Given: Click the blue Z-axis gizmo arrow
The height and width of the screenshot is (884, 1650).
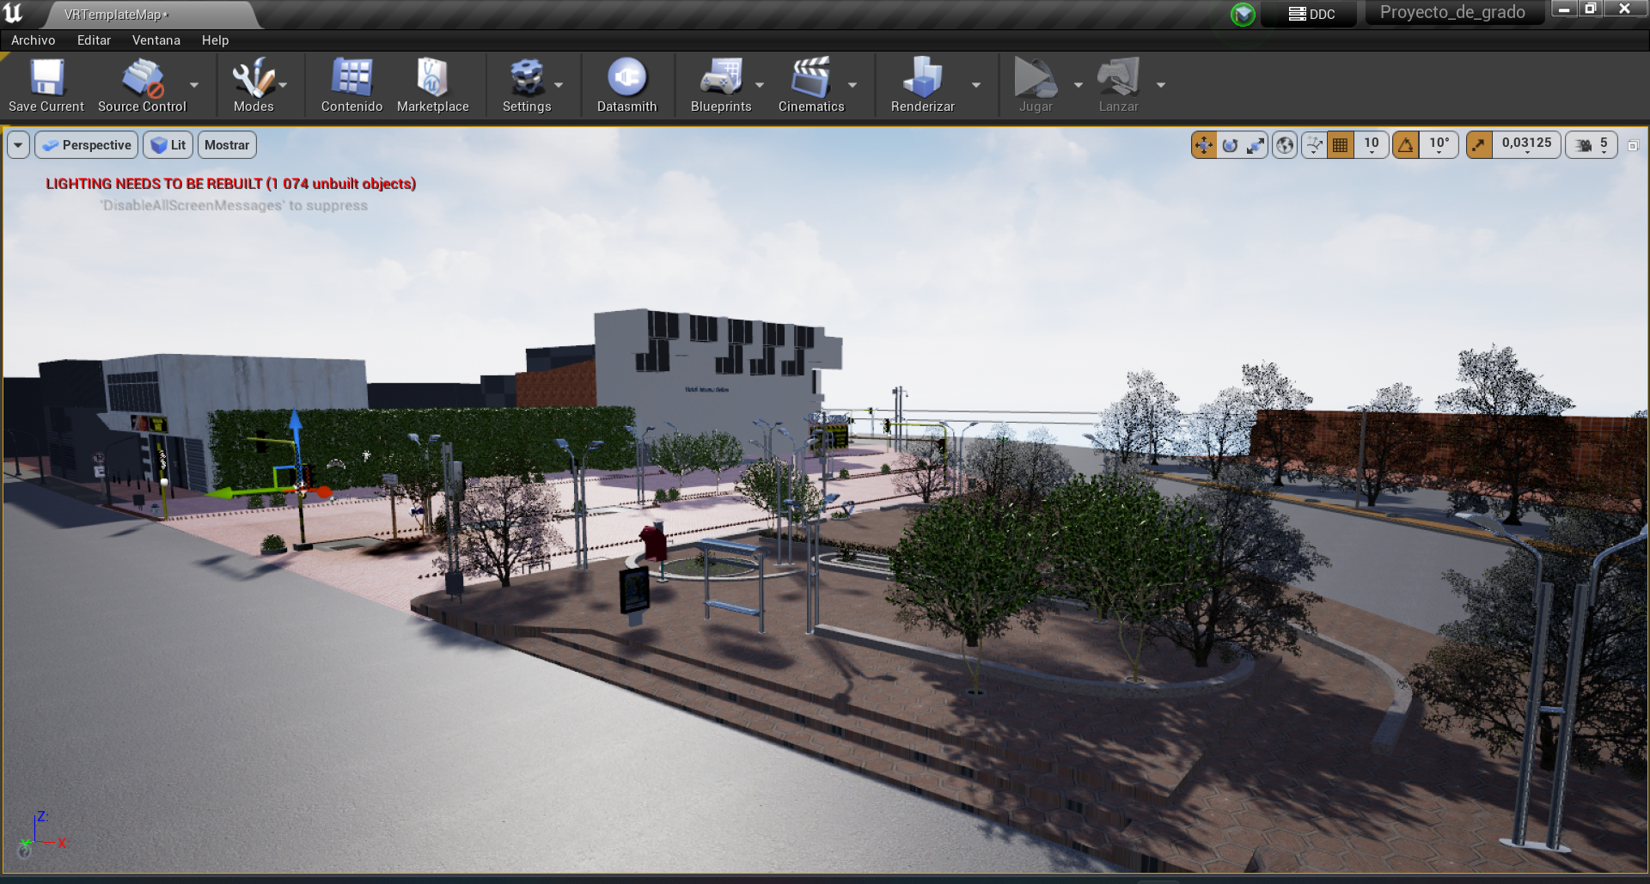Looking at the screenshot, I should [296, 424].
